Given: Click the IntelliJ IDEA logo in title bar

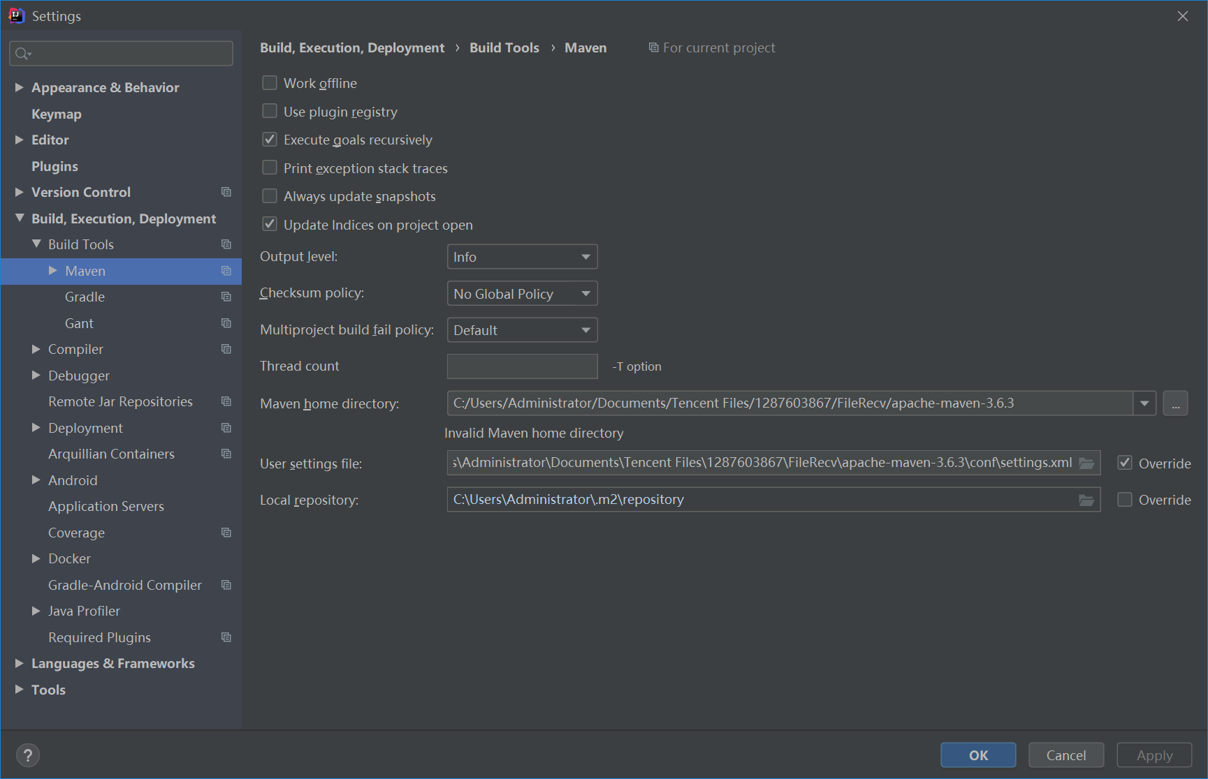Looking at the screenshot, I should click(16, 15).
